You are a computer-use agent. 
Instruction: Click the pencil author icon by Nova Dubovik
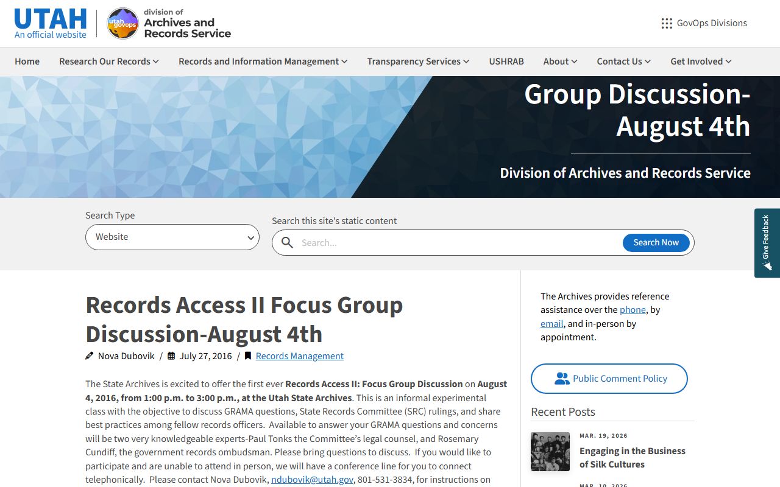[x=90, y=356]
